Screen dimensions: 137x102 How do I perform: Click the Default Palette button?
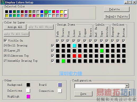tap(117, 16)
